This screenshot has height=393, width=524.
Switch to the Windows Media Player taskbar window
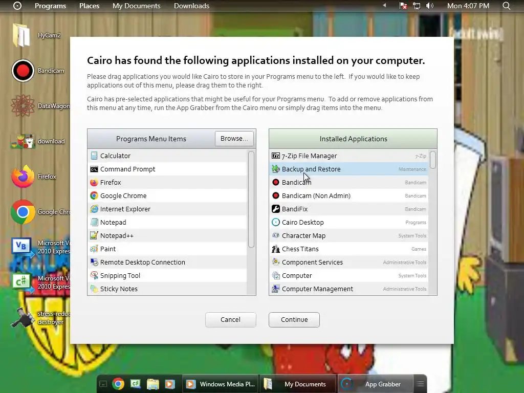click(221, 384)
